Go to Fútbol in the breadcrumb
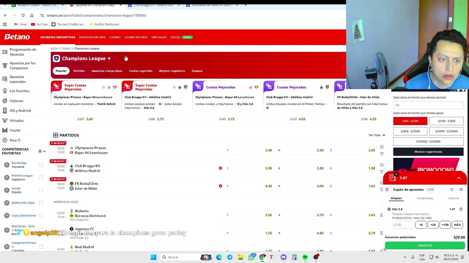The height and width of the screenshot is (263, 469). coord(66,48)
